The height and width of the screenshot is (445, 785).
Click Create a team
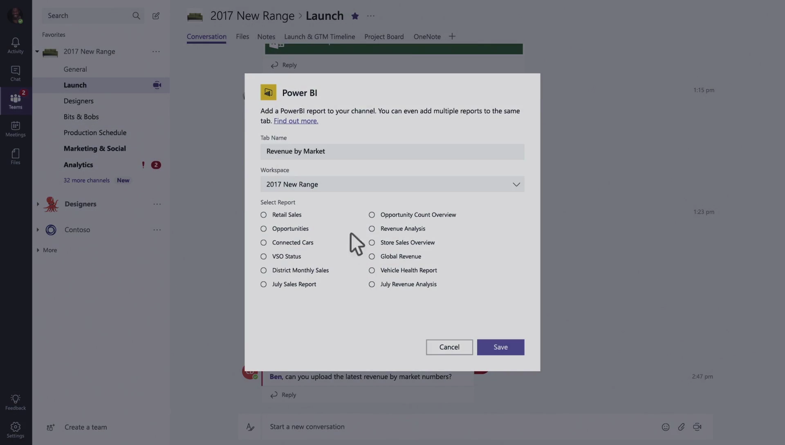(85, 427)
